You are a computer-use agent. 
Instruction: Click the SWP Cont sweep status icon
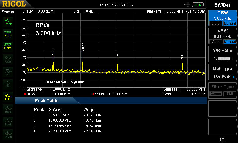click(x=8, y=46)
